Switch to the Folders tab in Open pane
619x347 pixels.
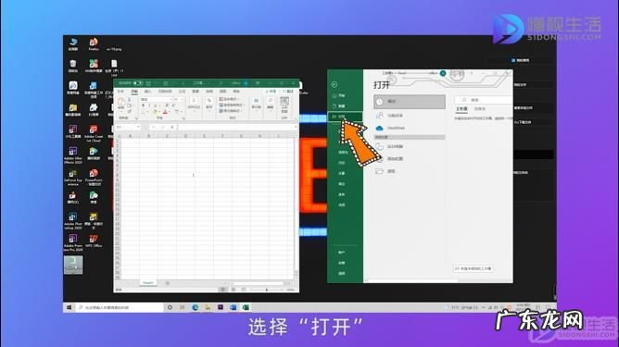(480, 109)
